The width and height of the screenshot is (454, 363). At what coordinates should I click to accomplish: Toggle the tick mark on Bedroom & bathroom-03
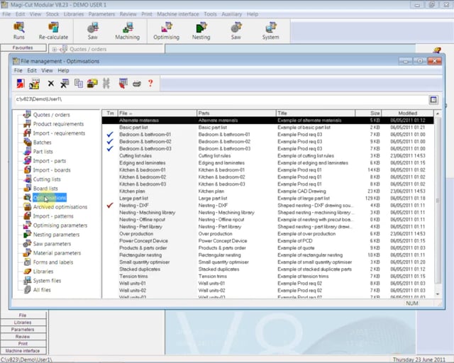click(x=110, y=149)
